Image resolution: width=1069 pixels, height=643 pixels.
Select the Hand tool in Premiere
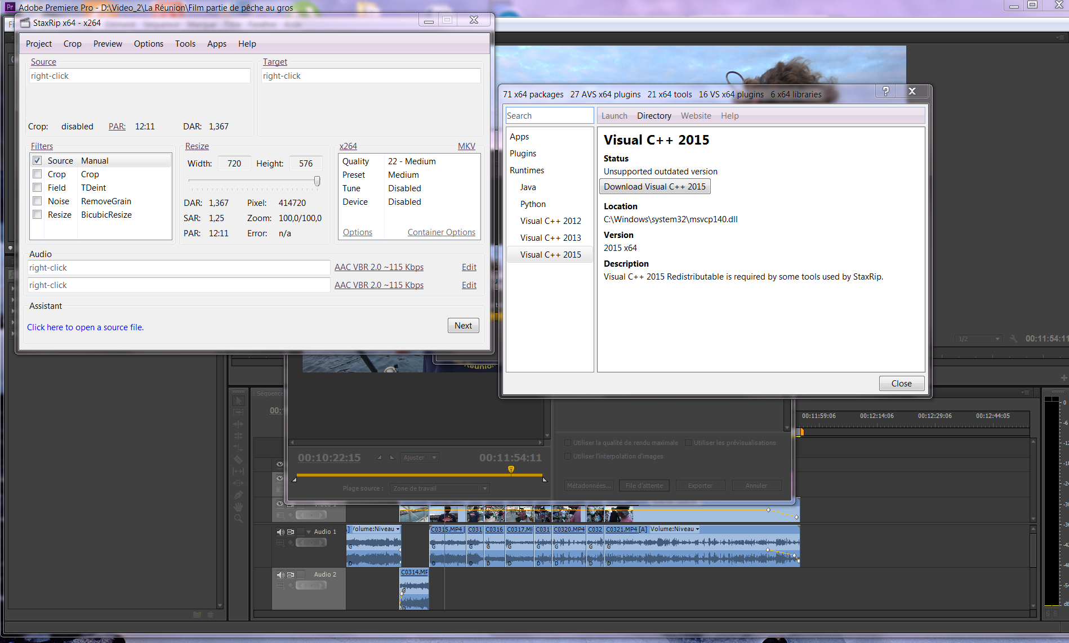(x=238, y=507)
